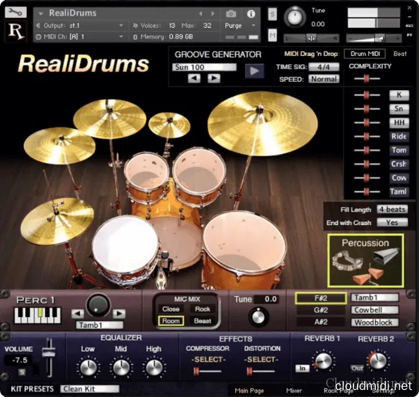The width and height of the screenshot is (419, 397).
Task: Toggle the volume Solo S button
Action: 22,372
